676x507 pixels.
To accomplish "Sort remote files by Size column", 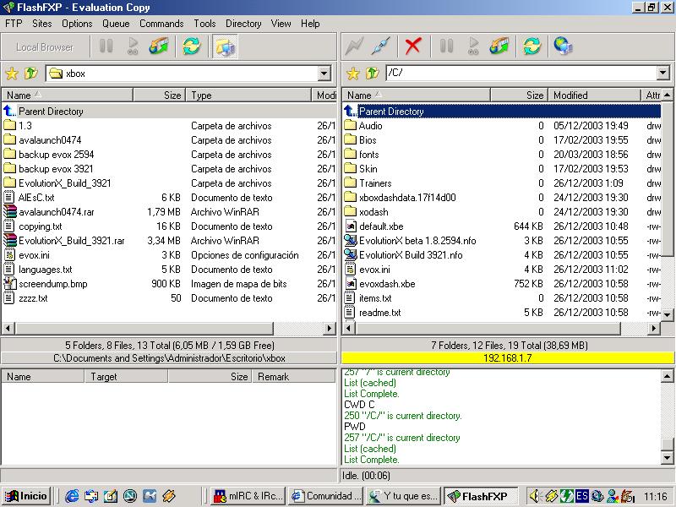I will [519, 95].
